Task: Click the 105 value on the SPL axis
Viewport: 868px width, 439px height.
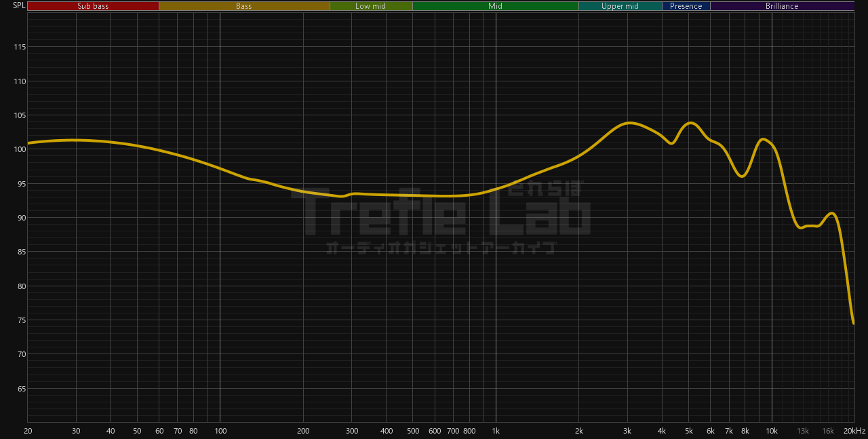Action: coord(19,115)
